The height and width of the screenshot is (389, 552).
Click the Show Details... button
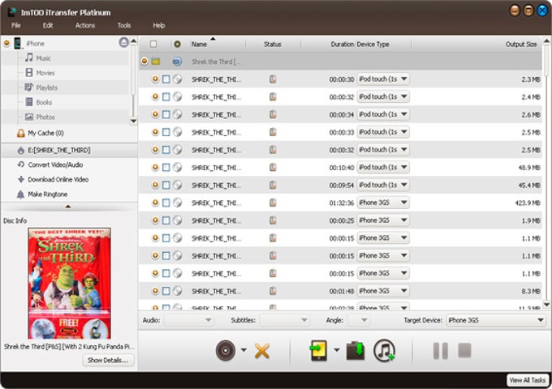click(x=108, y=360)
